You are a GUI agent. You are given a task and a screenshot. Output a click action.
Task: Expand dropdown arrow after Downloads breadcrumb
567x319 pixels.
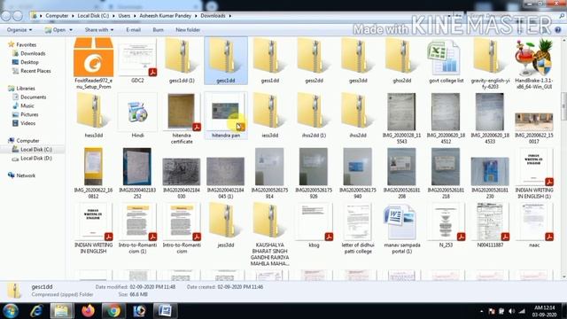(230, 16)
